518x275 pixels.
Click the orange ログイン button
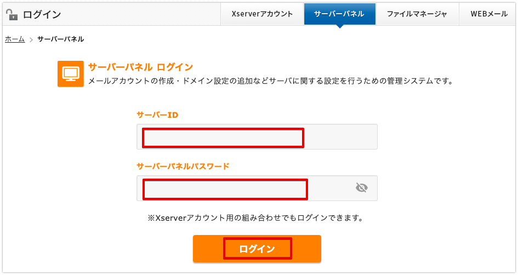[x=257, y=249]
